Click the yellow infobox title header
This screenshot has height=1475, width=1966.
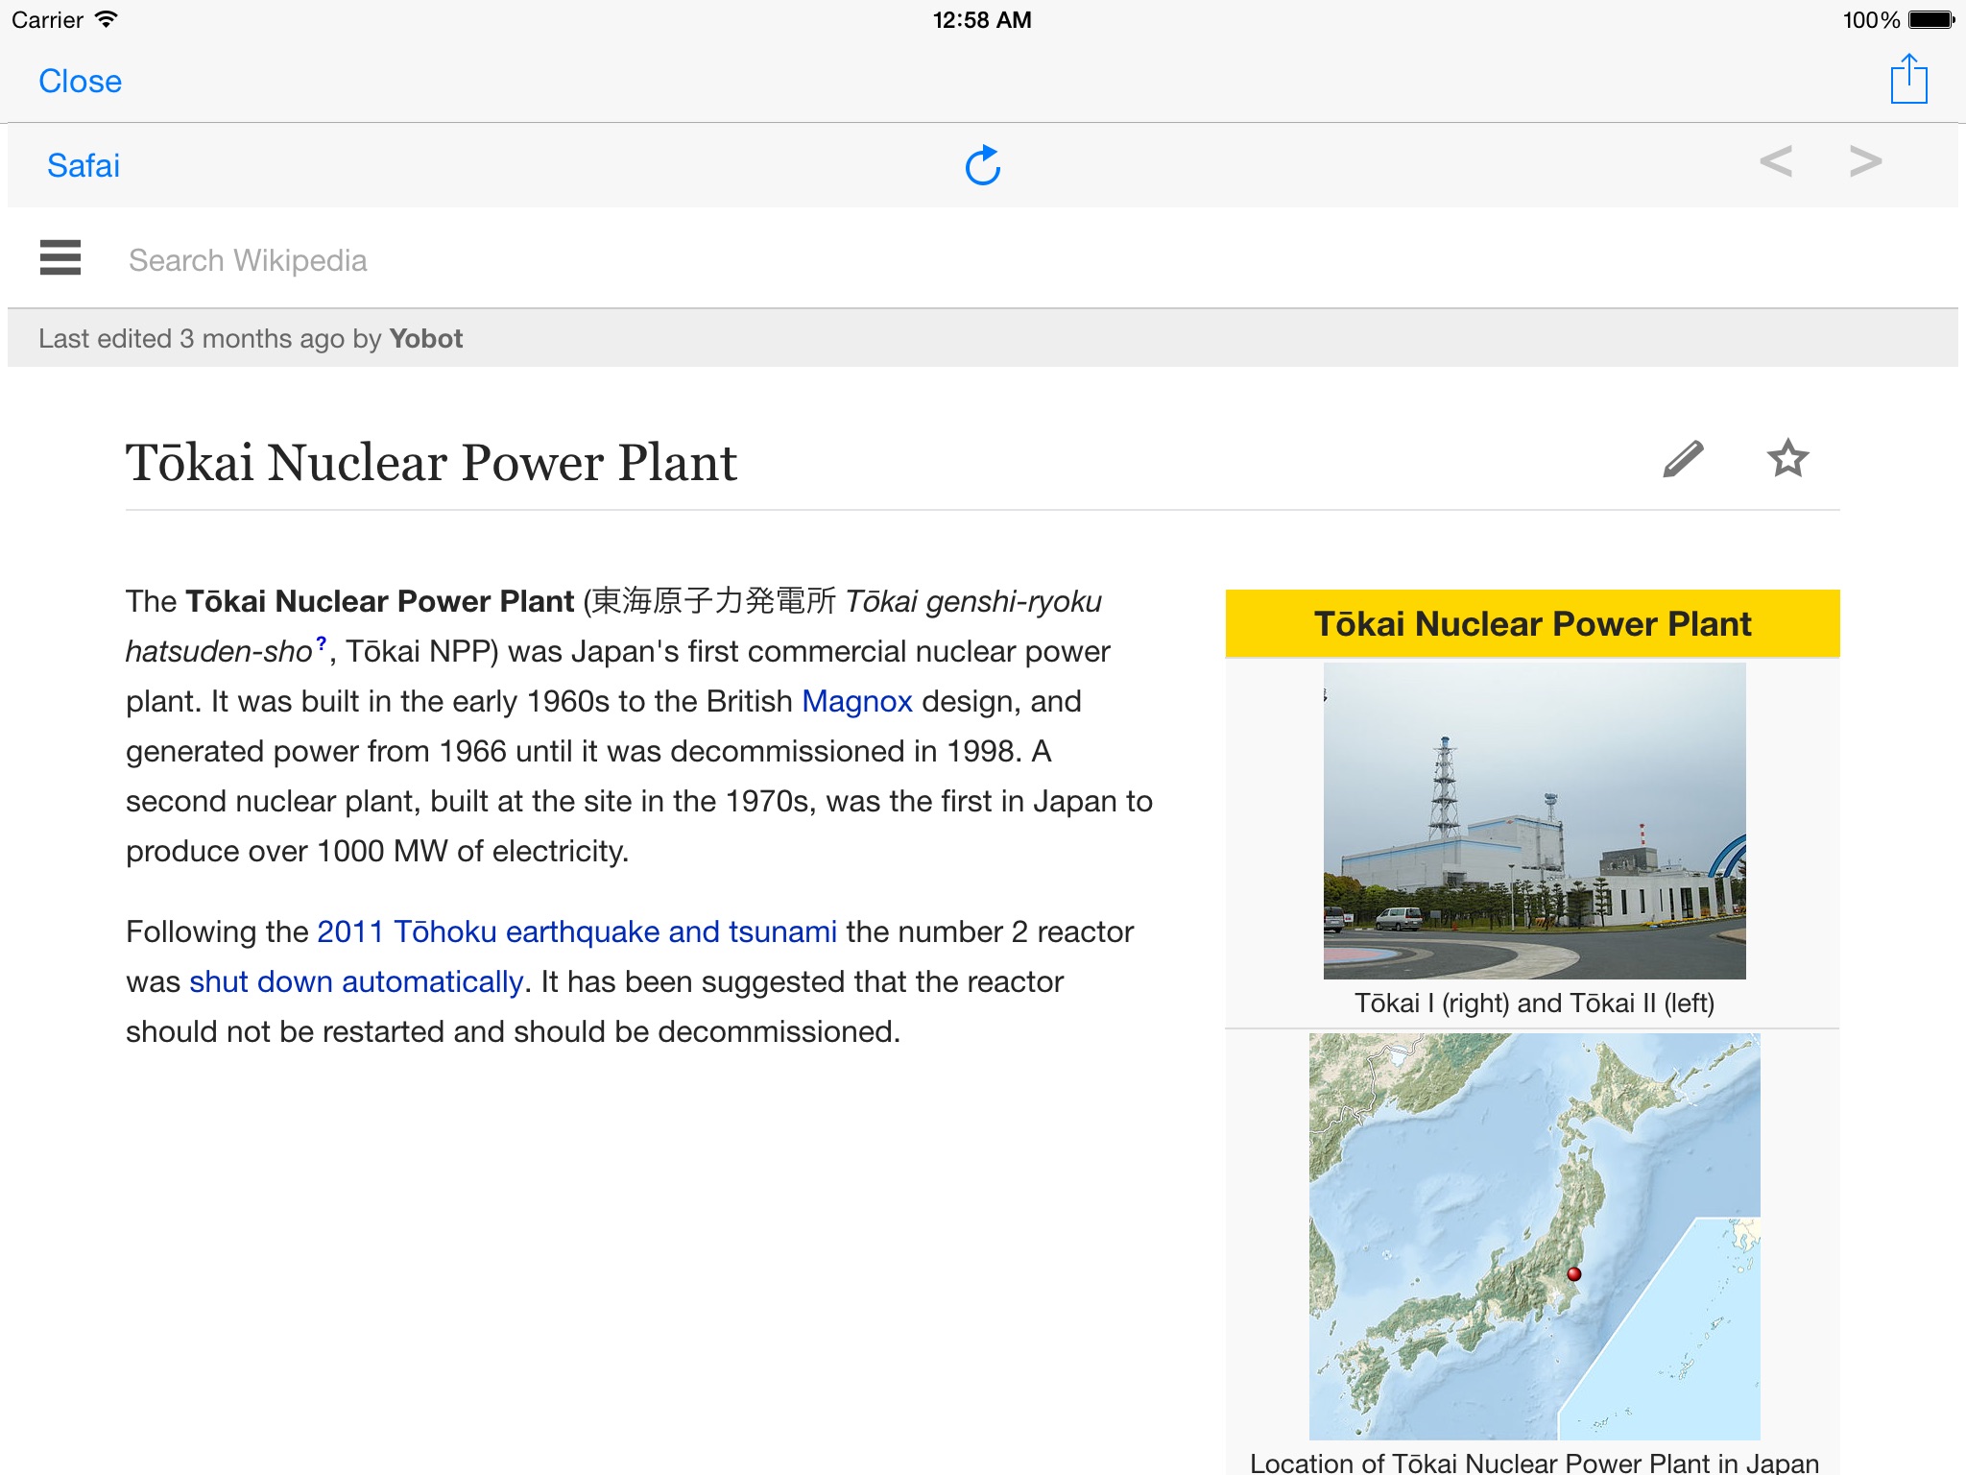pyautogui.click(x=1532, y=624)
